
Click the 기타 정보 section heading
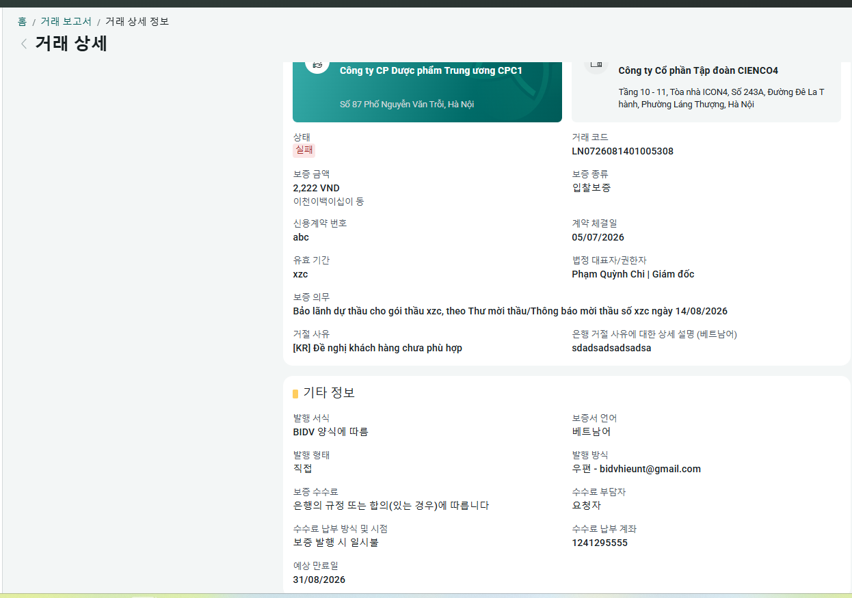329,393
